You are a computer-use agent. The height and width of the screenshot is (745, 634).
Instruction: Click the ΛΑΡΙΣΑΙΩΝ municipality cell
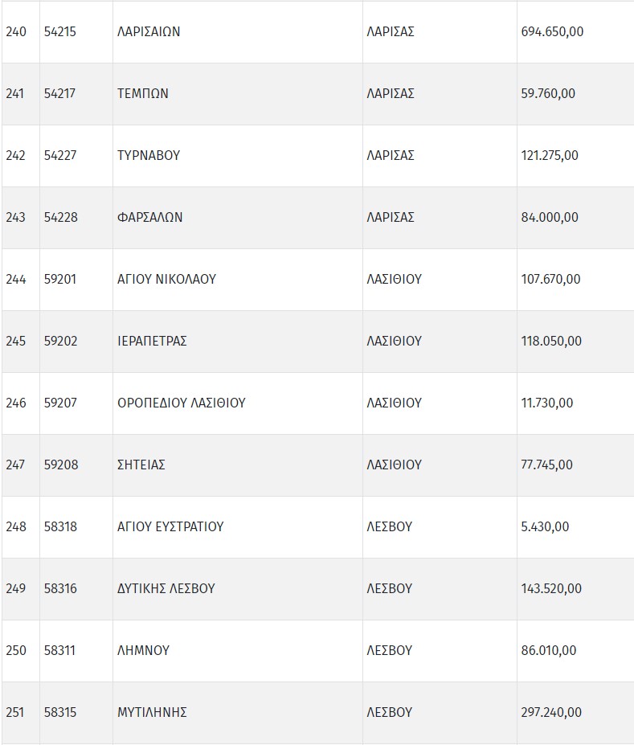click(149, 32)
